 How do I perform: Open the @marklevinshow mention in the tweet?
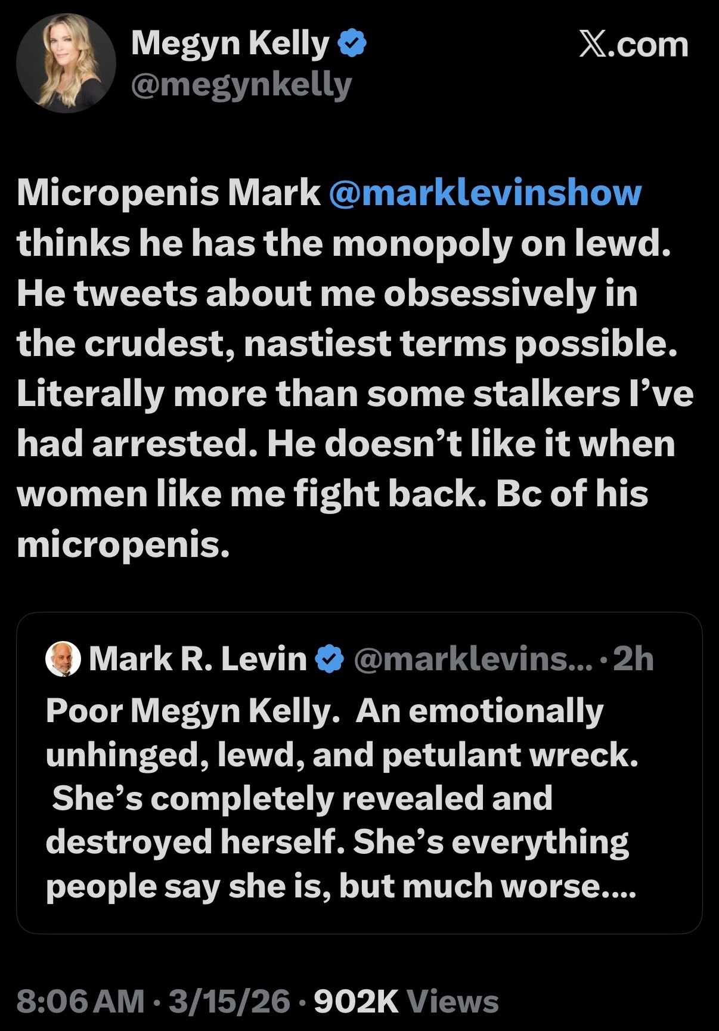click(x=485, y=193)
